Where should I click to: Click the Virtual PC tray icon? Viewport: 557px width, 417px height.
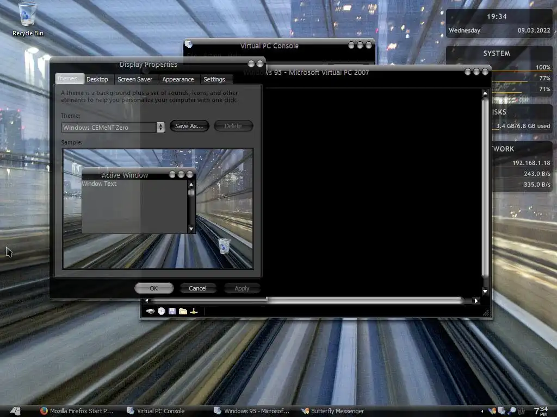502,411
